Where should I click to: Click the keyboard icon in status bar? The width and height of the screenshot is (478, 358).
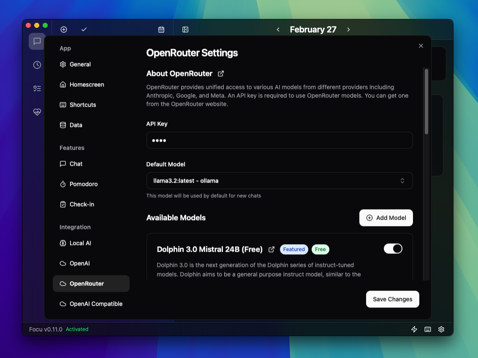coord(428,329)
